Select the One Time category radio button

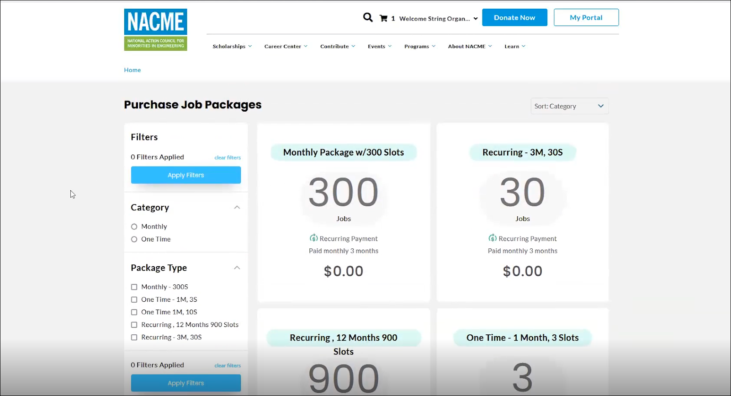pos(134,239)
